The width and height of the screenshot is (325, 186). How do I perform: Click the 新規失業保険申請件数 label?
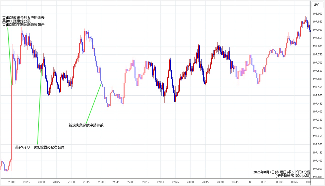click(86, 125)
